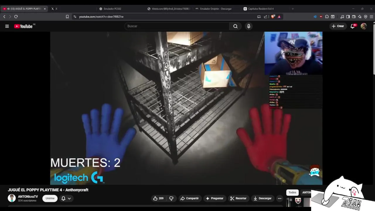Click the Compartir button
Image resolution: width=375 pixels, height=211 pixels.
pos(190,198)
